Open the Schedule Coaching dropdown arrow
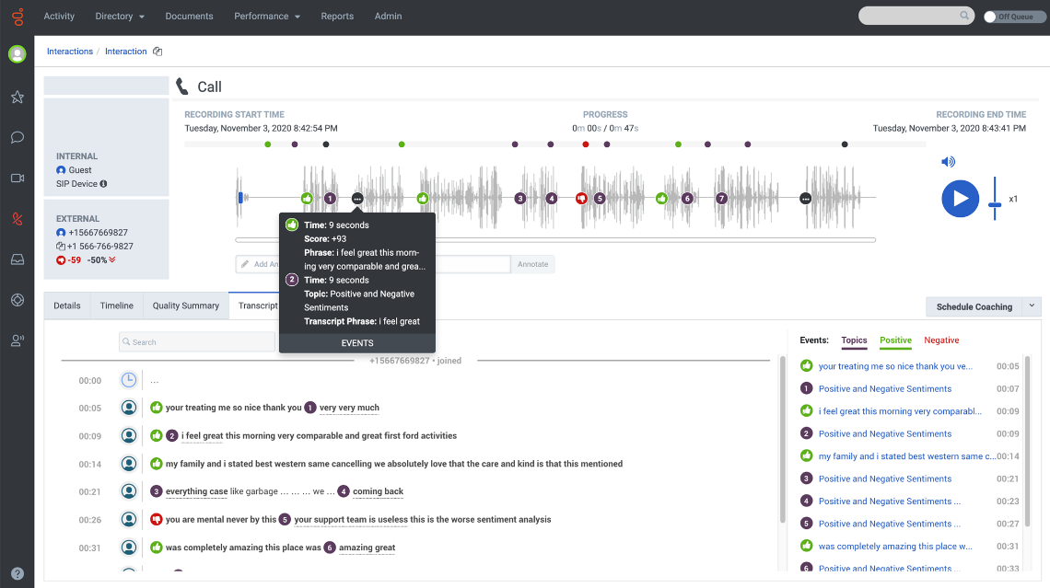Viewport: 1050px width, 588px height. tap(1032, 306)
